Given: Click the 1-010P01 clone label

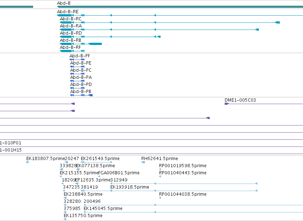Looking at the screenshot, I should tap(11, 143).
